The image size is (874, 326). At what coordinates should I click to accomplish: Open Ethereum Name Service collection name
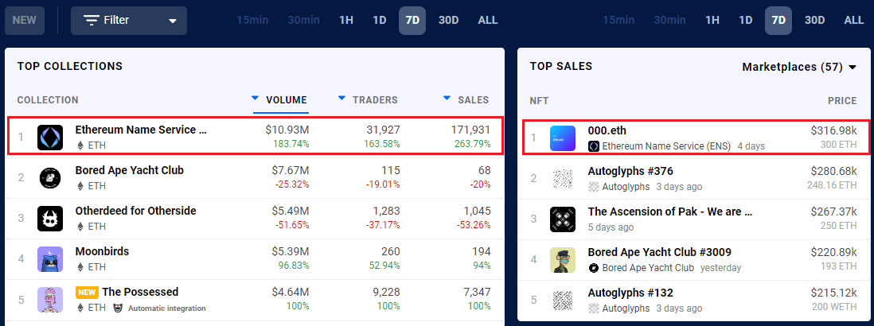[x=141, y=130]
